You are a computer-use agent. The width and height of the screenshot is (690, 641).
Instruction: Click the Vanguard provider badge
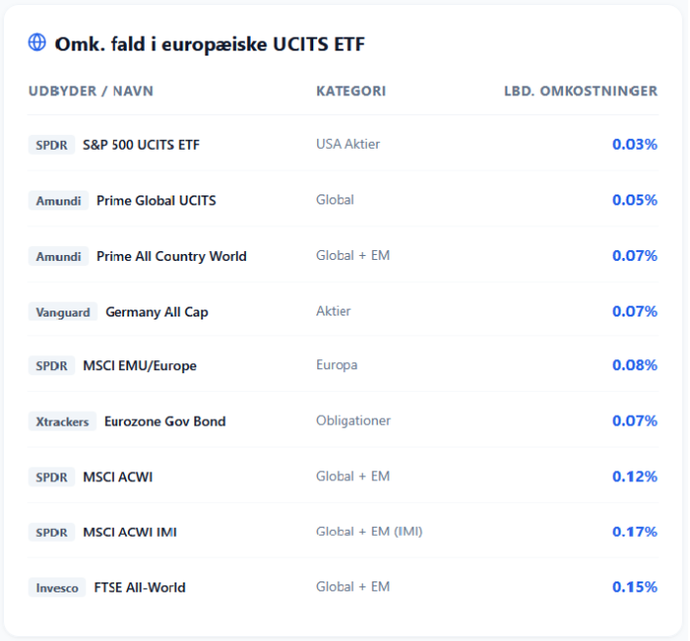tap(62, 312)
